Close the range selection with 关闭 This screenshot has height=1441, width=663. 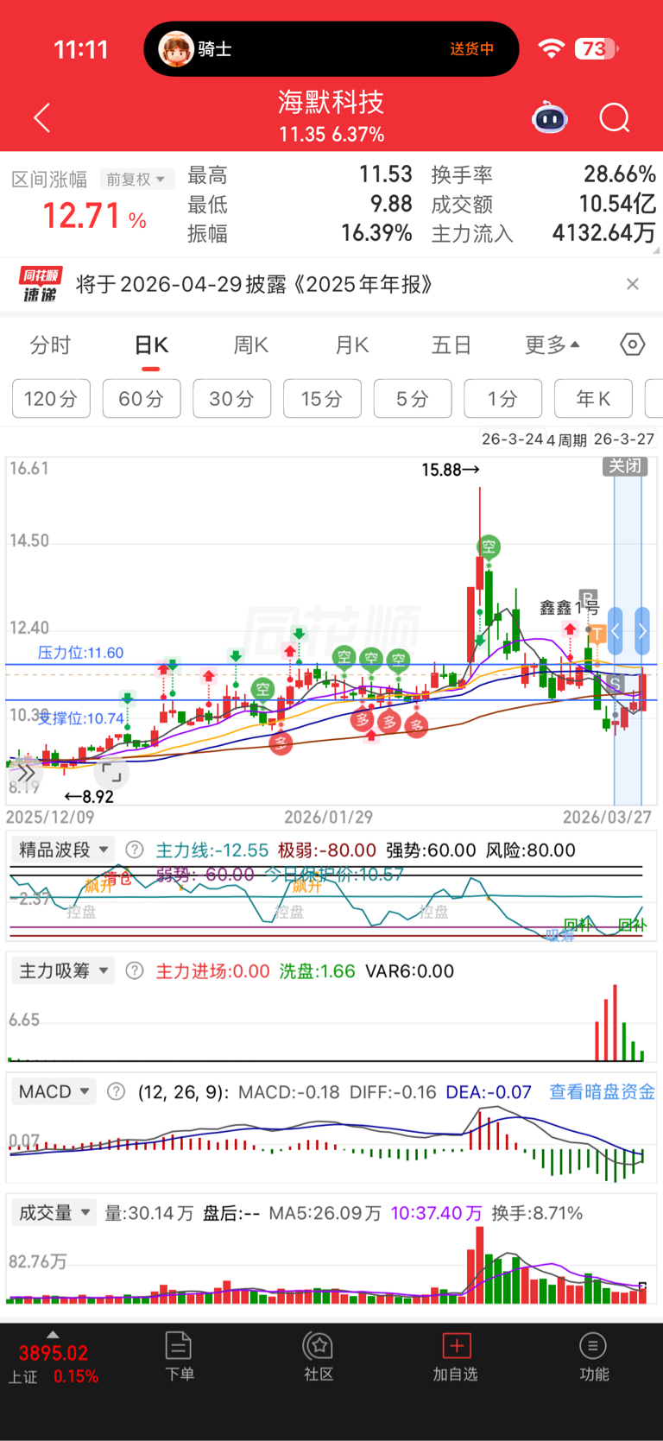point(624,466)
